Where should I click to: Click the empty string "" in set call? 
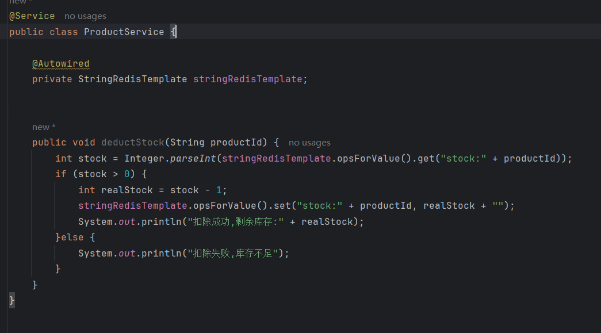pyautogui.click(x=498, y=206)
